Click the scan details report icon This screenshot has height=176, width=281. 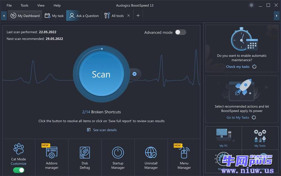[89, 130]
